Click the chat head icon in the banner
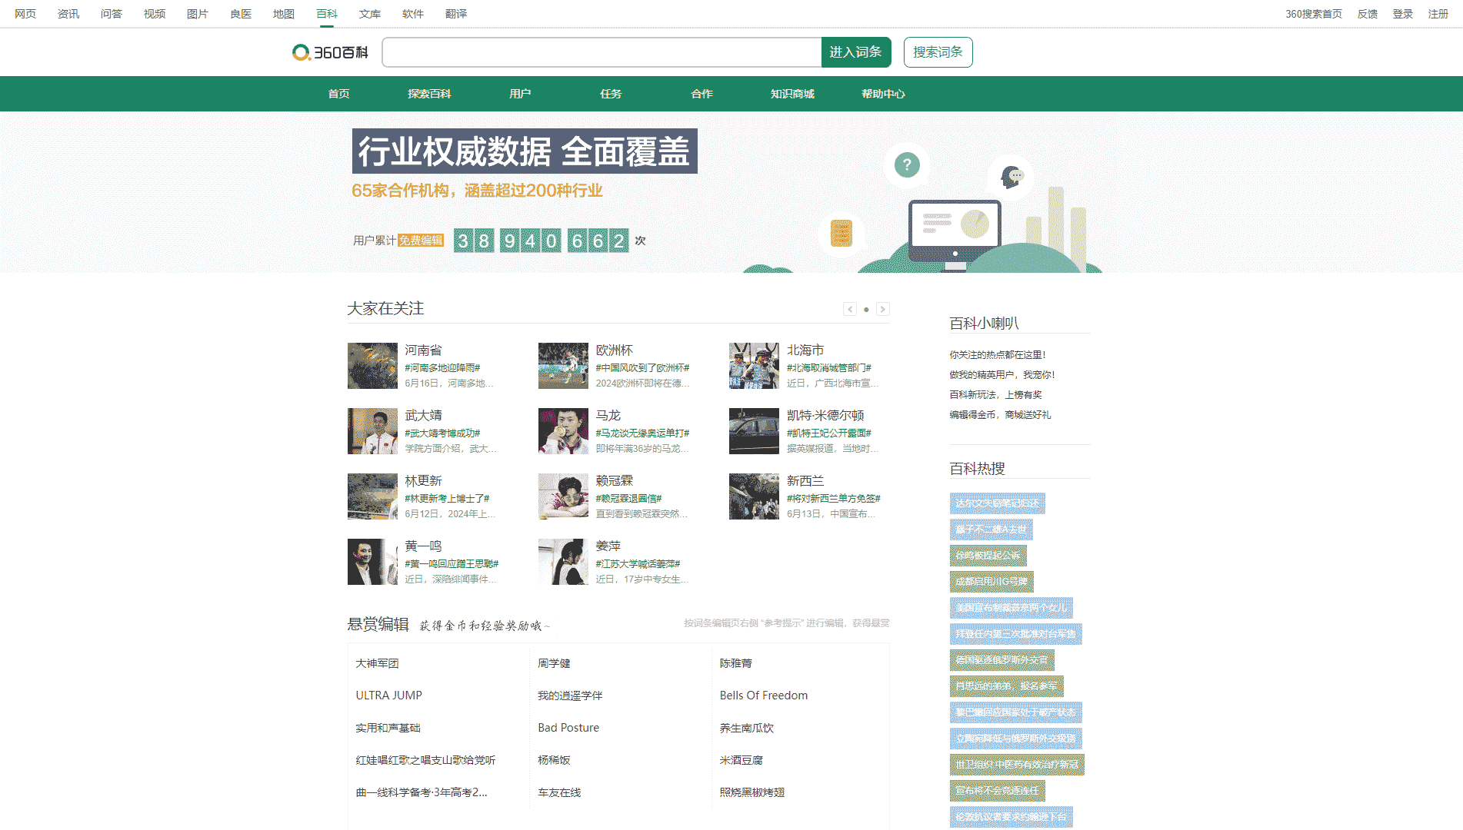The height and width of the screenshot is (830, 1463). [1011, 178]
